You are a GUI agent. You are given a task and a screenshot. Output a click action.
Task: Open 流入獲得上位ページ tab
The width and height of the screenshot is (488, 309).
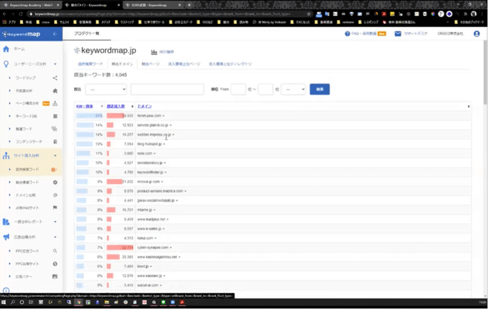coord(184,64)
